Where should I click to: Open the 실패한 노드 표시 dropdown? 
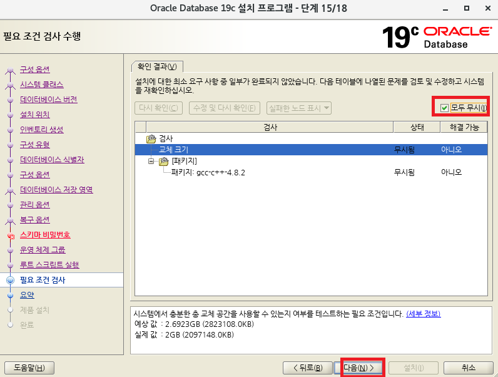click(299, 108)
